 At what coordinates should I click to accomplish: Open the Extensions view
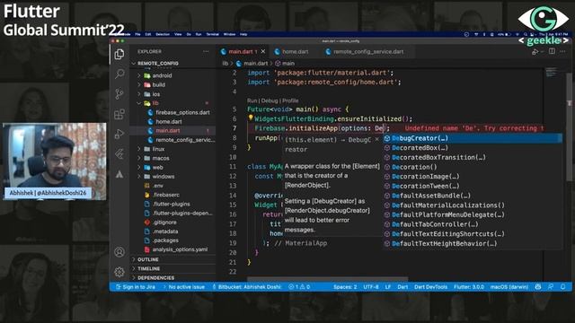(x=119, y=114)
